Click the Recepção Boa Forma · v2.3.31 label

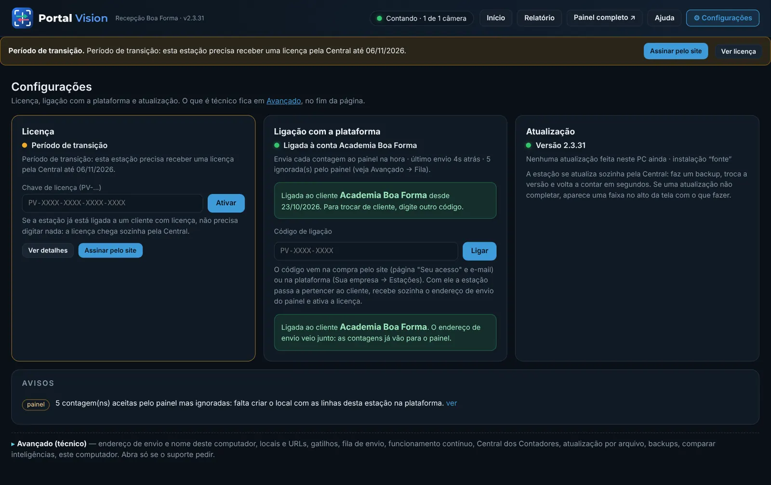coord(160,18)
